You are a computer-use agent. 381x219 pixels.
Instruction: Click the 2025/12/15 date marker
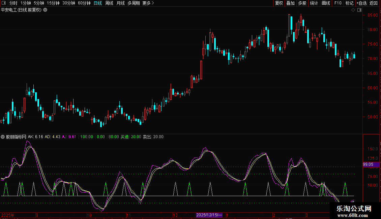209,215
